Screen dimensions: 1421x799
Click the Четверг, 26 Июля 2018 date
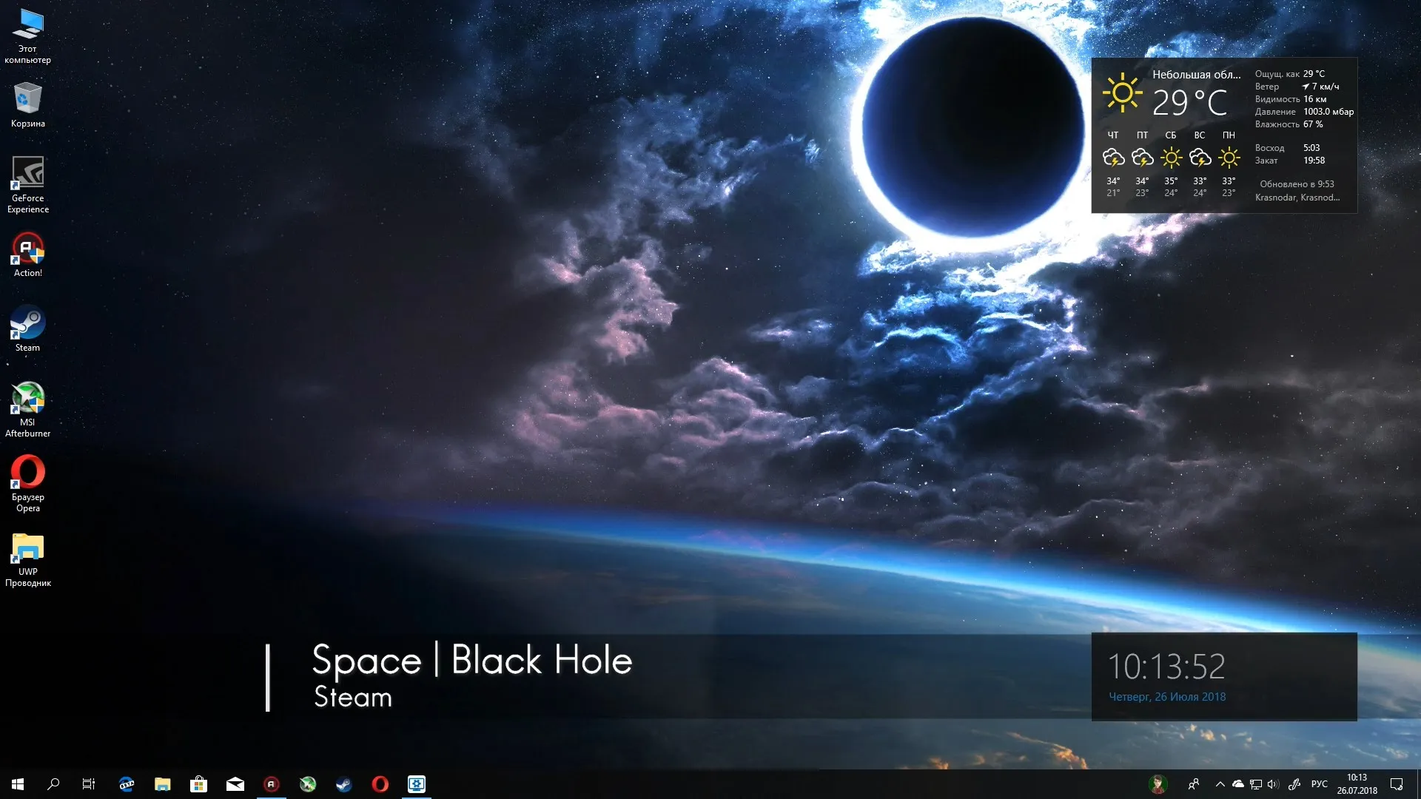(x=1167, y=697)
